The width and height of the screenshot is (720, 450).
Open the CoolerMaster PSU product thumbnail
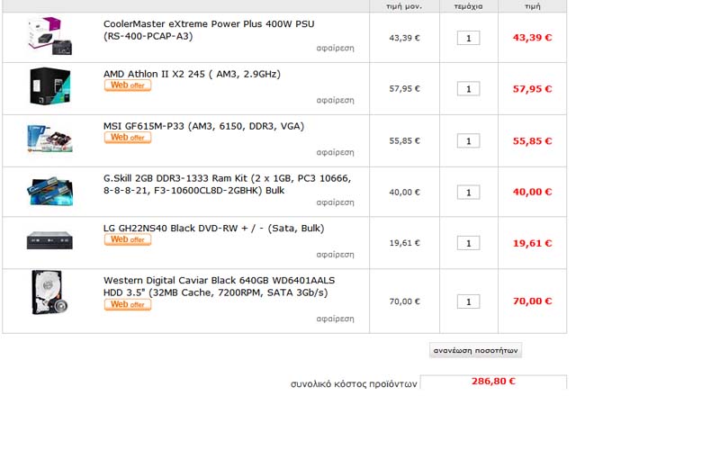(49, 36)
